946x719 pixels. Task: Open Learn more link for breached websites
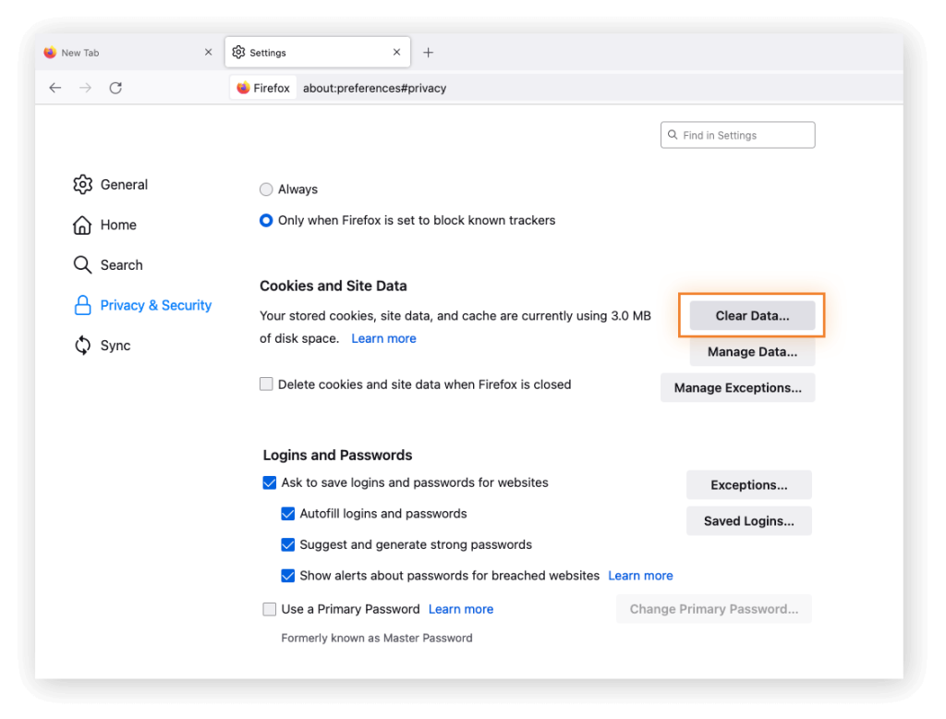tap(640, 576)
